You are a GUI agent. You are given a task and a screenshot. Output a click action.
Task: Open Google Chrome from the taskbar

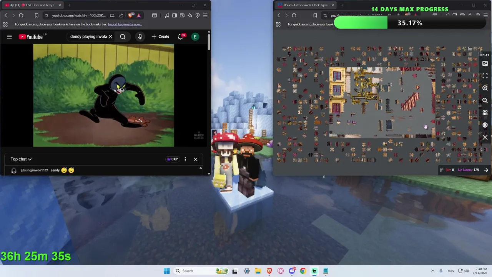point(303,271)
